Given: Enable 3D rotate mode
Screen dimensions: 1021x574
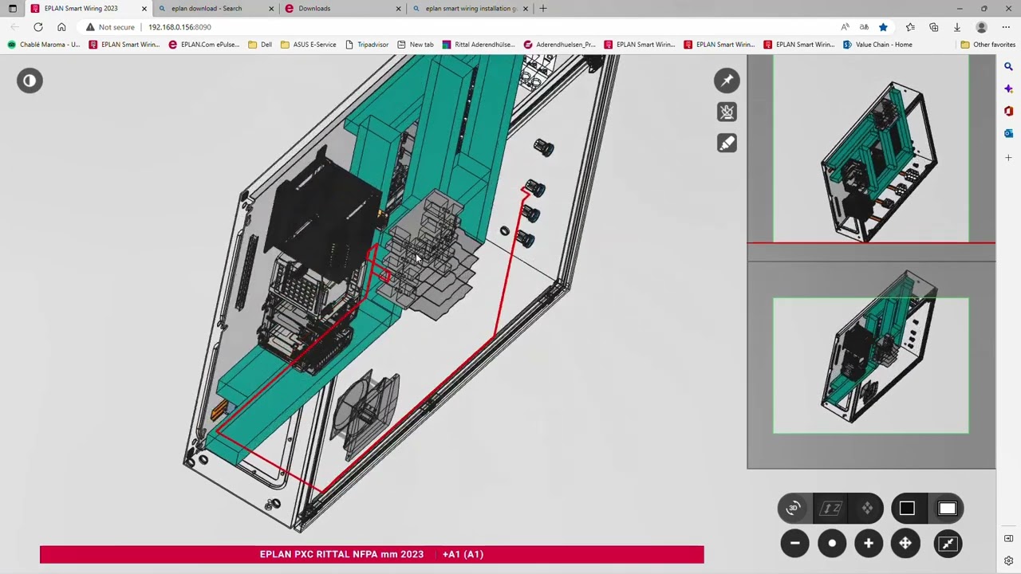Looking at the screenshot, I should tap(793, 508).
